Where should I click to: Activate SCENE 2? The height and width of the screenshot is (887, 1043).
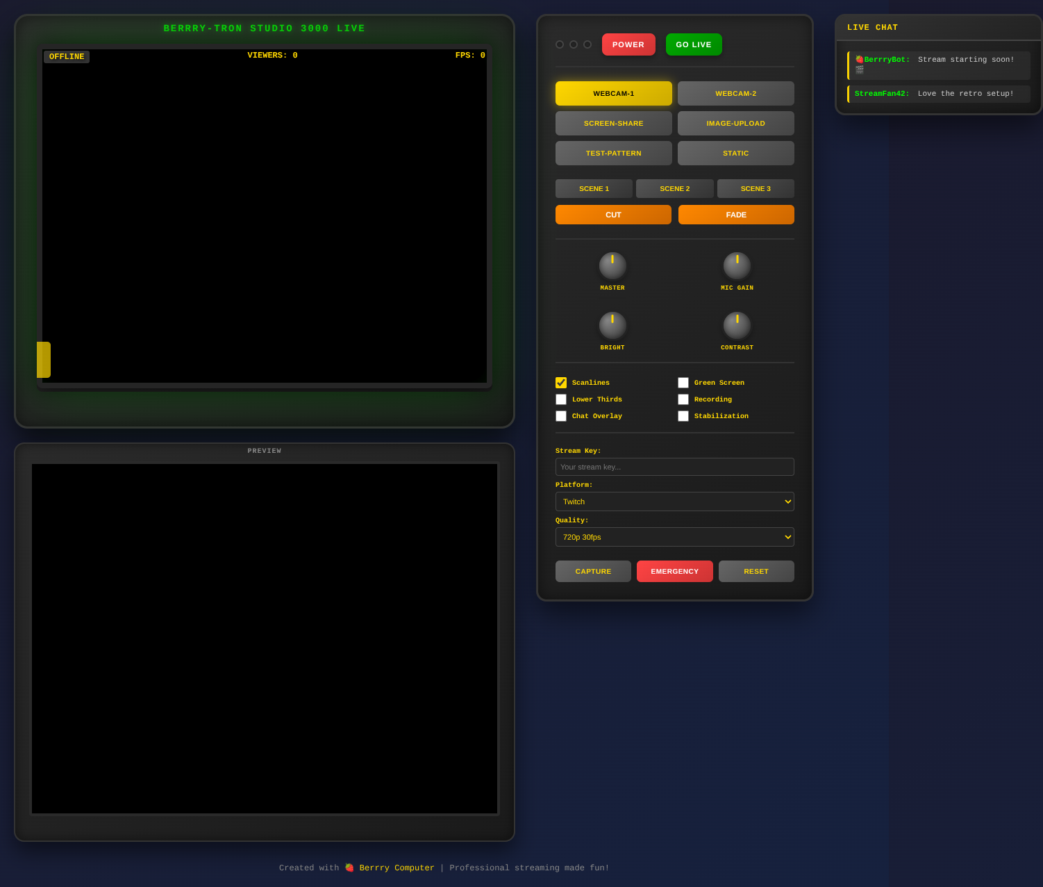coord(674,188)
